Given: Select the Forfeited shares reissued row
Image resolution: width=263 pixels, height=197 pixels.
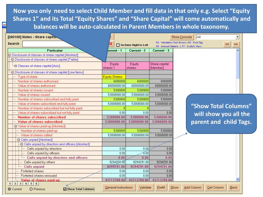Looking at the screenshot, I should pos(55,176).
